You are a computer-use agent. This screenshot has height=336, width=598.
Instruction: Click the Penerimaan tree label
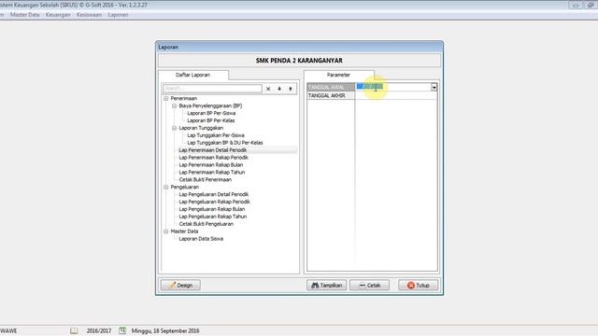(184, 98)
